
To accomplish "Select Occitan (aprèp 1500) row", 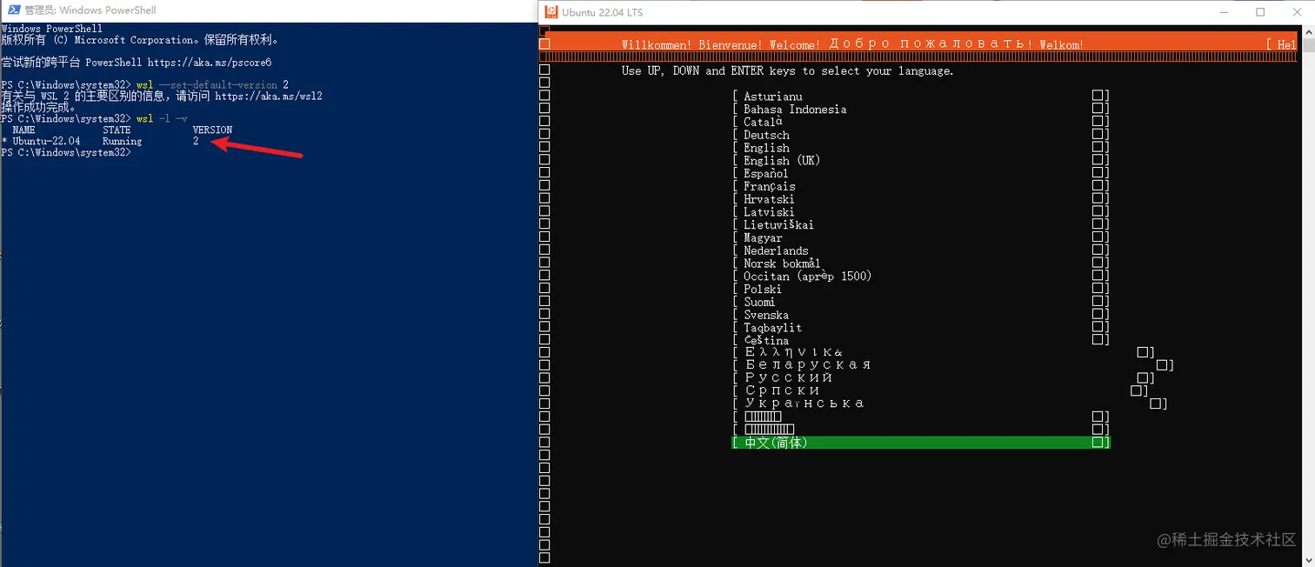I will 921,276.
